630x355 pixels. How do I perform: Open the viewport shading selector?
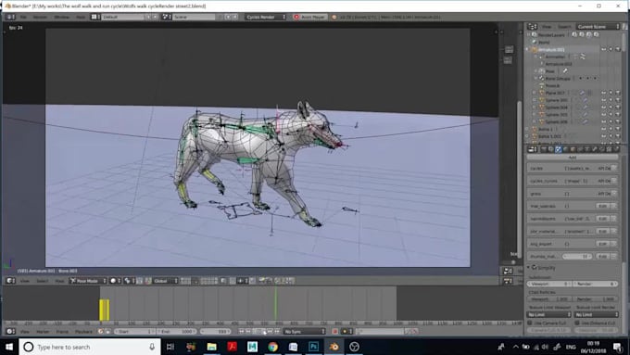pyautogui.click(x=115, y=281)
